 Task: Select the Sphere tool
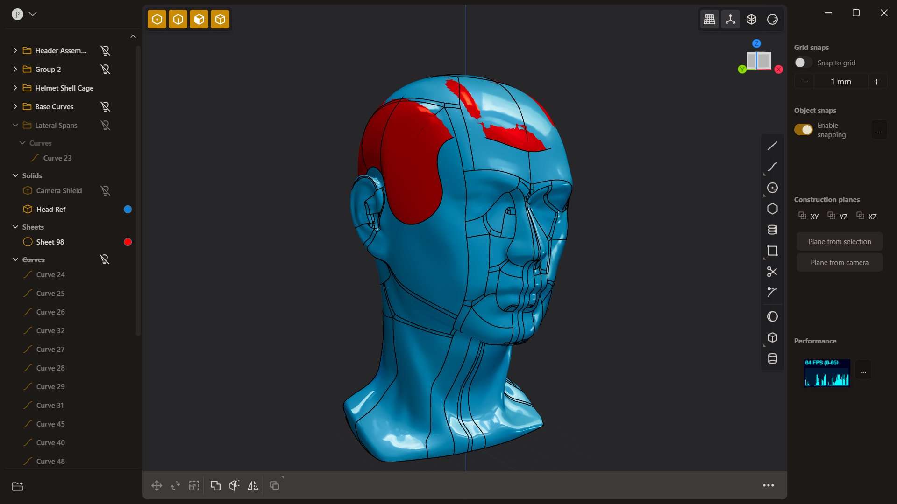coord(772,316)
